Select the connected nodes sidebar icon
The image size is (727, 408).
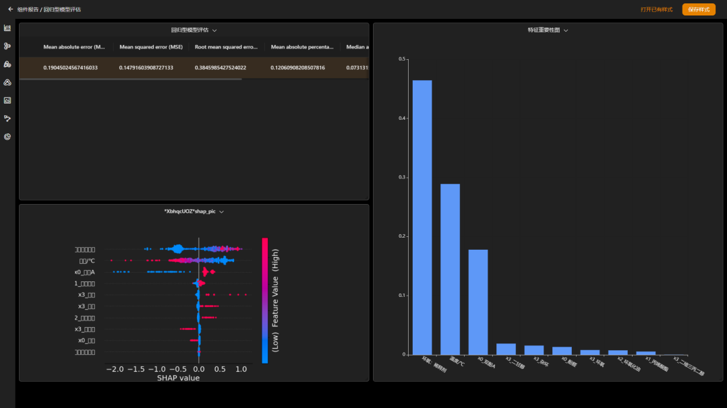7,46
